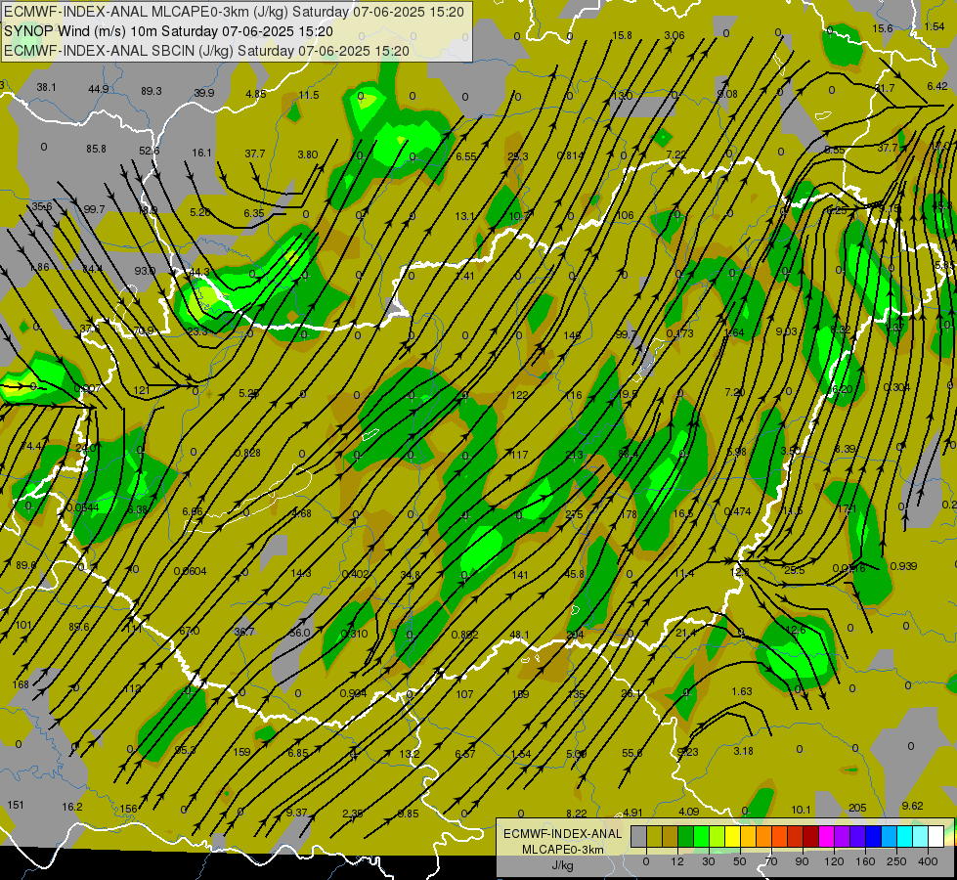The image size is (957, 880).
Task: Click the map value 10.1
Action: click(x=801, y=811)
